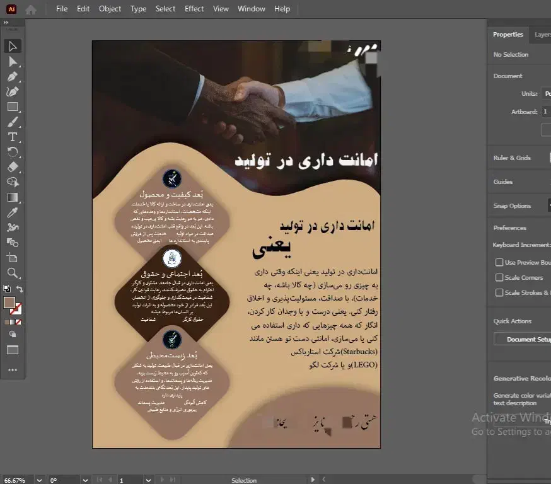Select the Rectangle tool

click(13, 107)
